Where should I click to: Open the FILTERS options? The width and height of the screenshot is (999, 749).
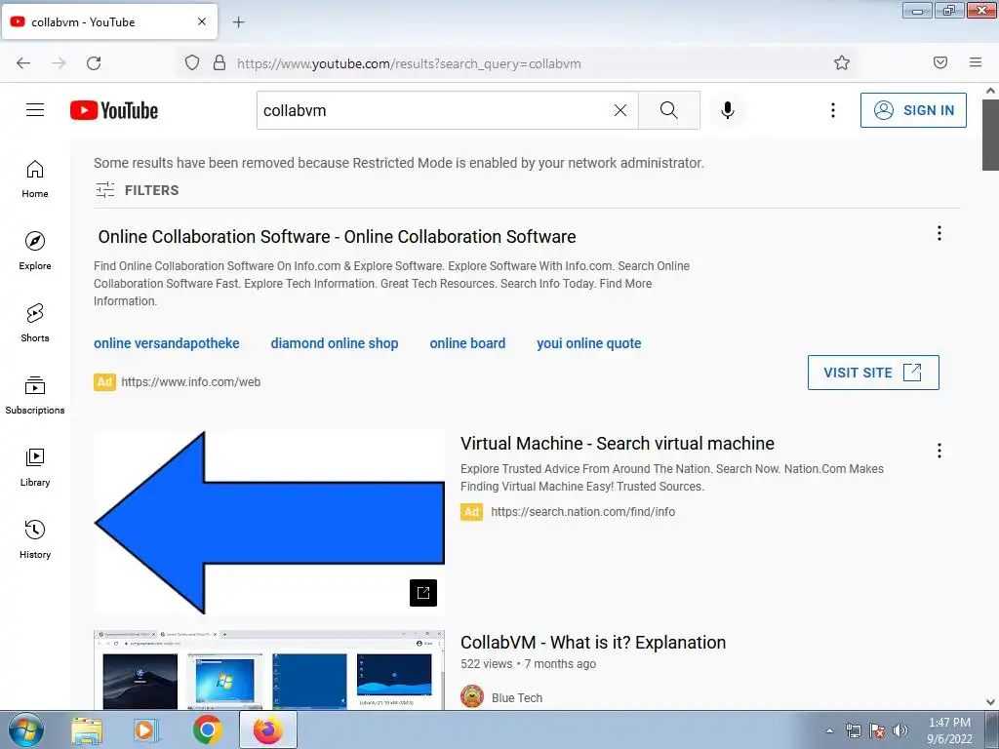tap(137, 190)
